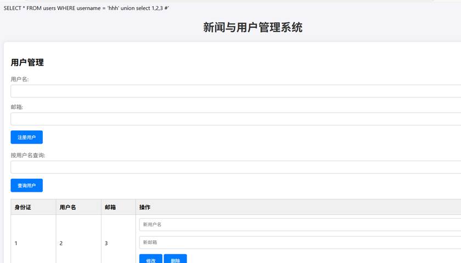Click the 新用户名 input in the table row
The height and width of the screenshot is (263, 461).
(x=300, y=225)
